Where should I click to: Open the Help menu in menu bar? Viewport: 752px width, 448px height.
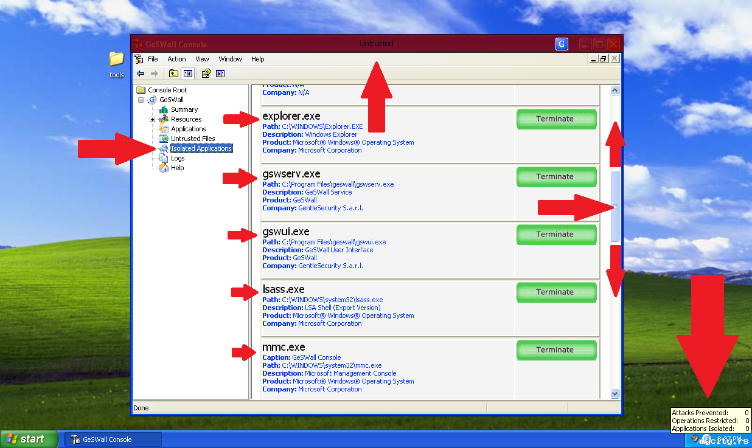click(x=258, y=59)
